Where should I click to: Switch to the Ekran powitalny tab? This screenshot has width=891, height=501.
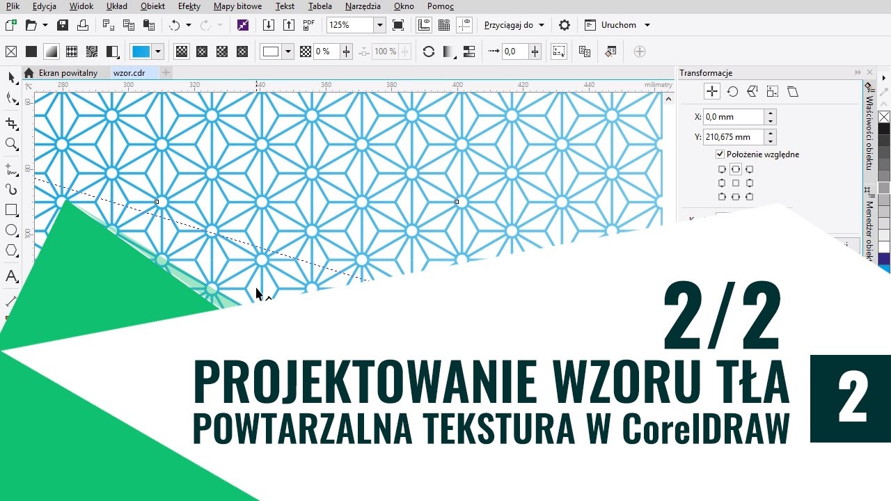[68, 73]
